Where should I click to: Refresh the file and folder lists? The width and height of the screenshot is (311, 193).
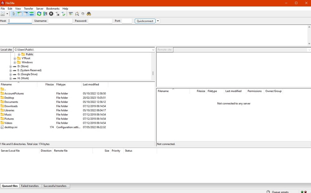39,14
